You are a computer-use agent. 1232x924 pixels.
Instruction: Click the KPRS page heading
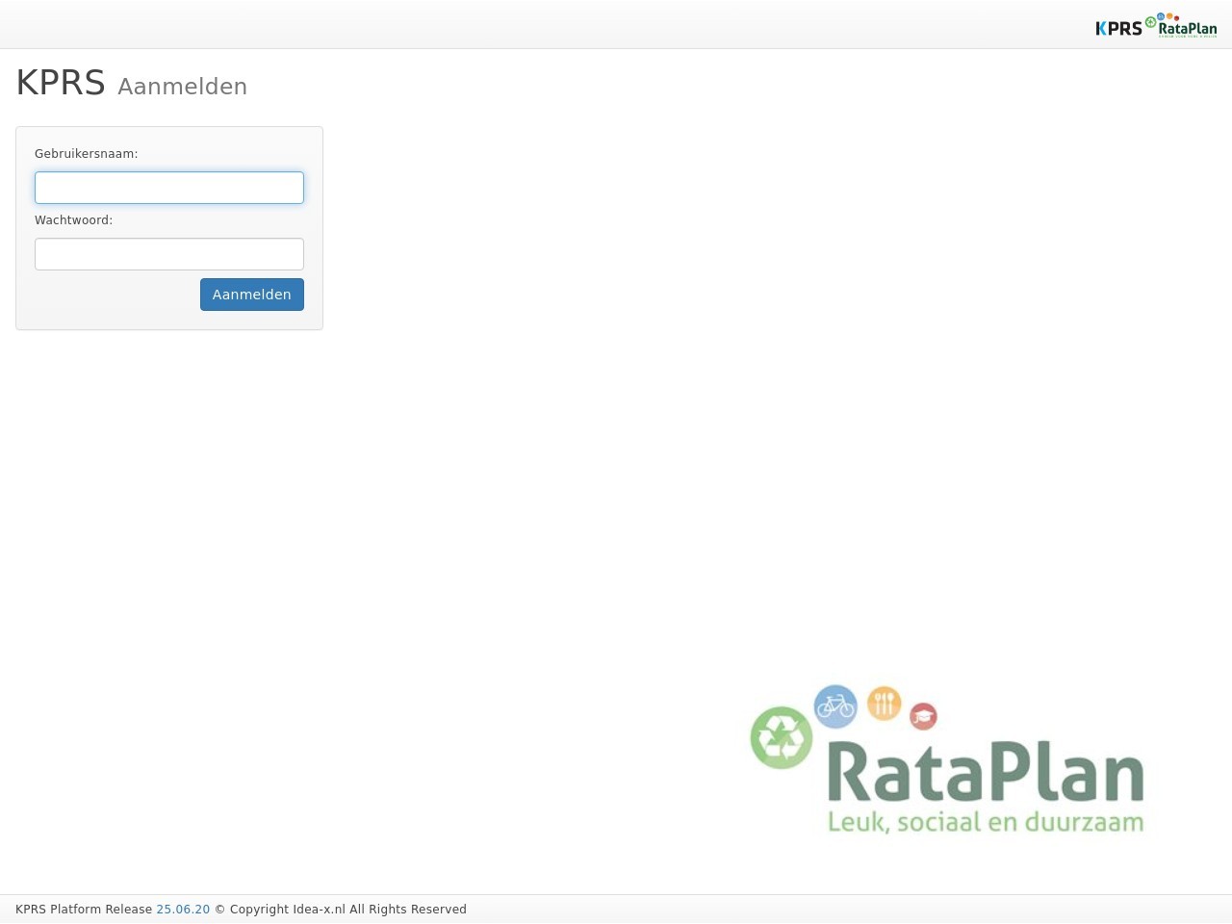click(x=61, y=84)
